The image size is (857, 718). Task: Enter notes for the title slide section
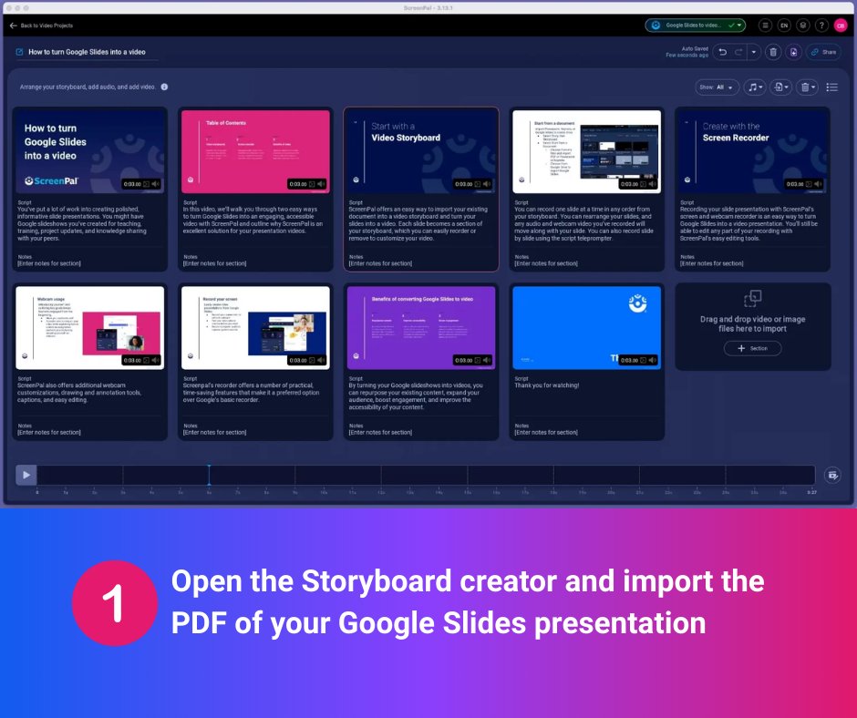coord(49,263)
